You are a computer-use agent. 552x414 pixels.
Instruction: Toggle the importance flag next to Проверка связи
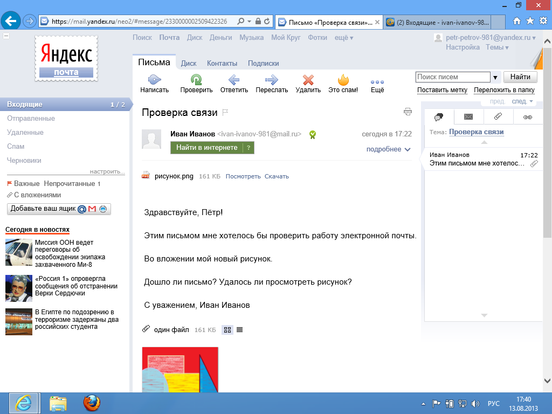pyautogui.click(x=225, y=112)
